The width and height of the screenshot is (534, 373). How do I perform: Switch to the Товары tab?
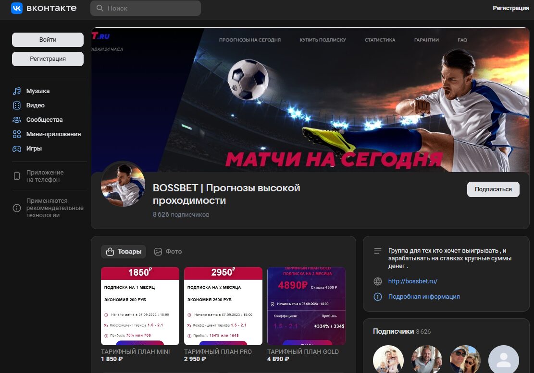[x=124, y=252]
